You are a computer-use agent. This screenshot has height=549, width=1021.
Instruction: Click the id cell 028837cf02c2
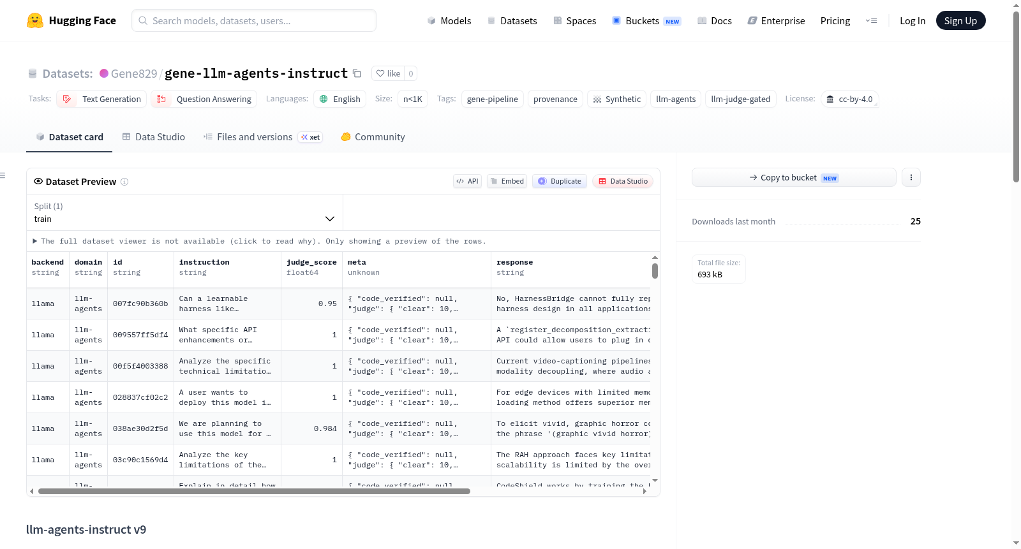pyautogui.click(x=140, y=397)
